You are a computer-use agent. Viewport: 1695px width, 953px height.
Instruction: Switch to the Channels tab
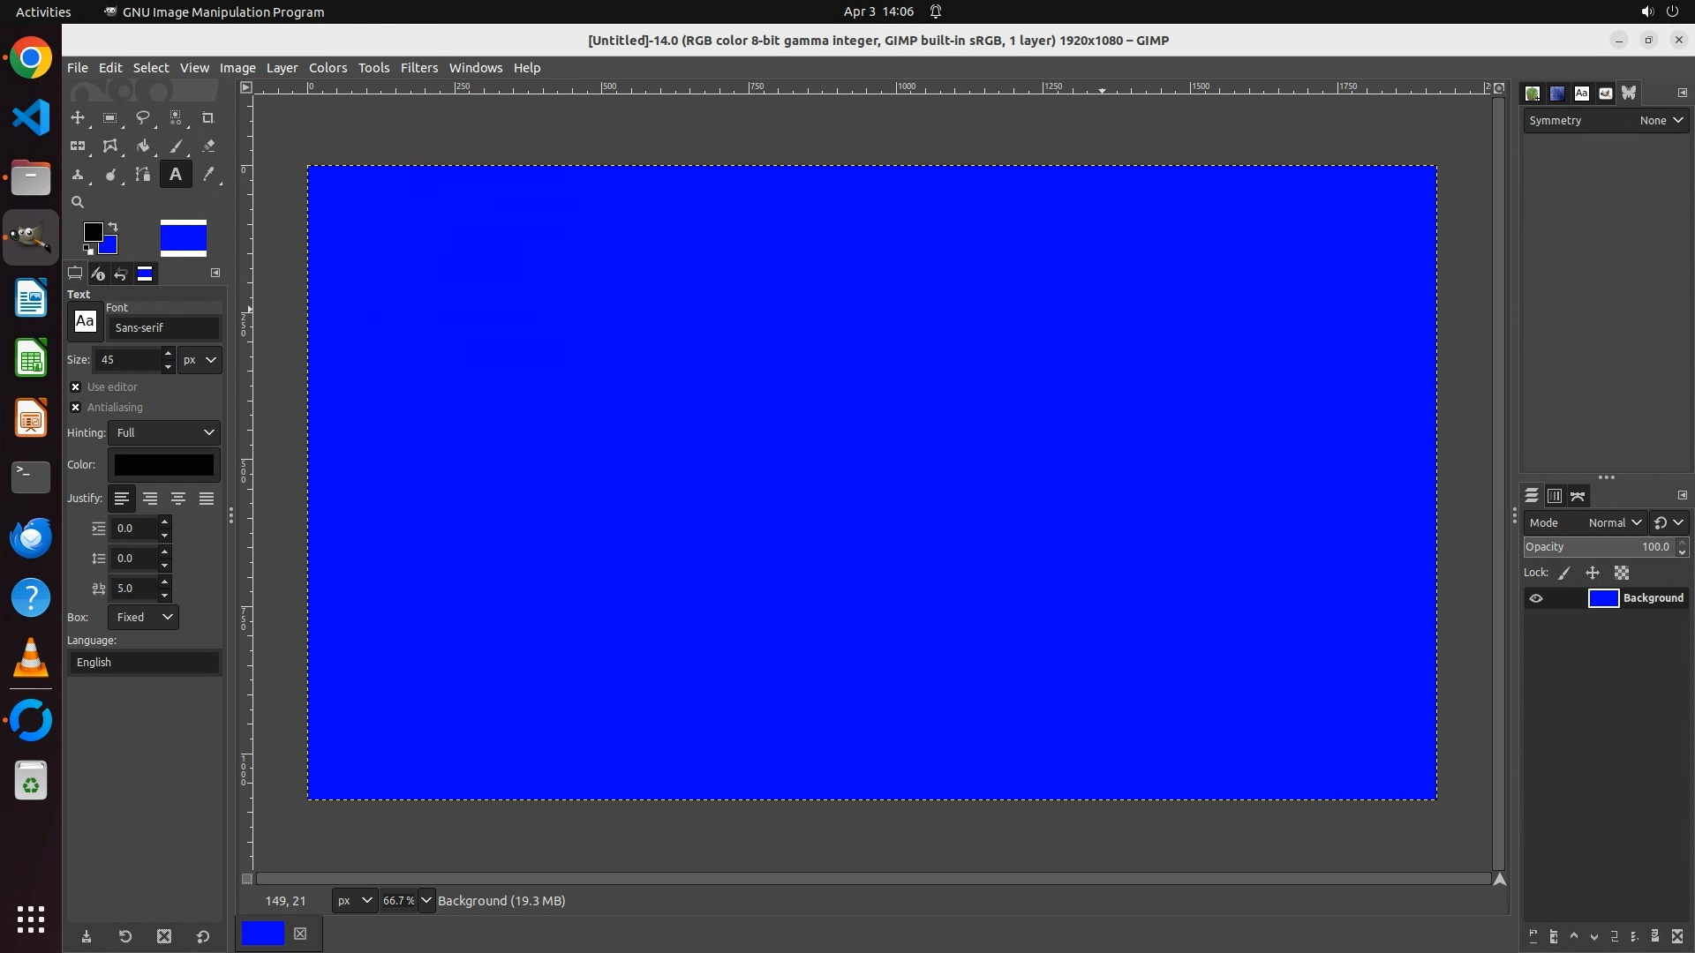1555,496
